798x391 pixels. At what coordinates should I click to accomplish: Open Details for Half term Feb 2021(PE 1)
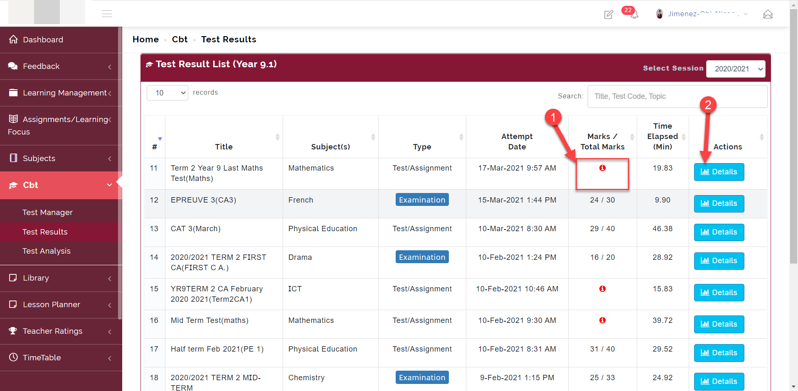tap(719, 353)
